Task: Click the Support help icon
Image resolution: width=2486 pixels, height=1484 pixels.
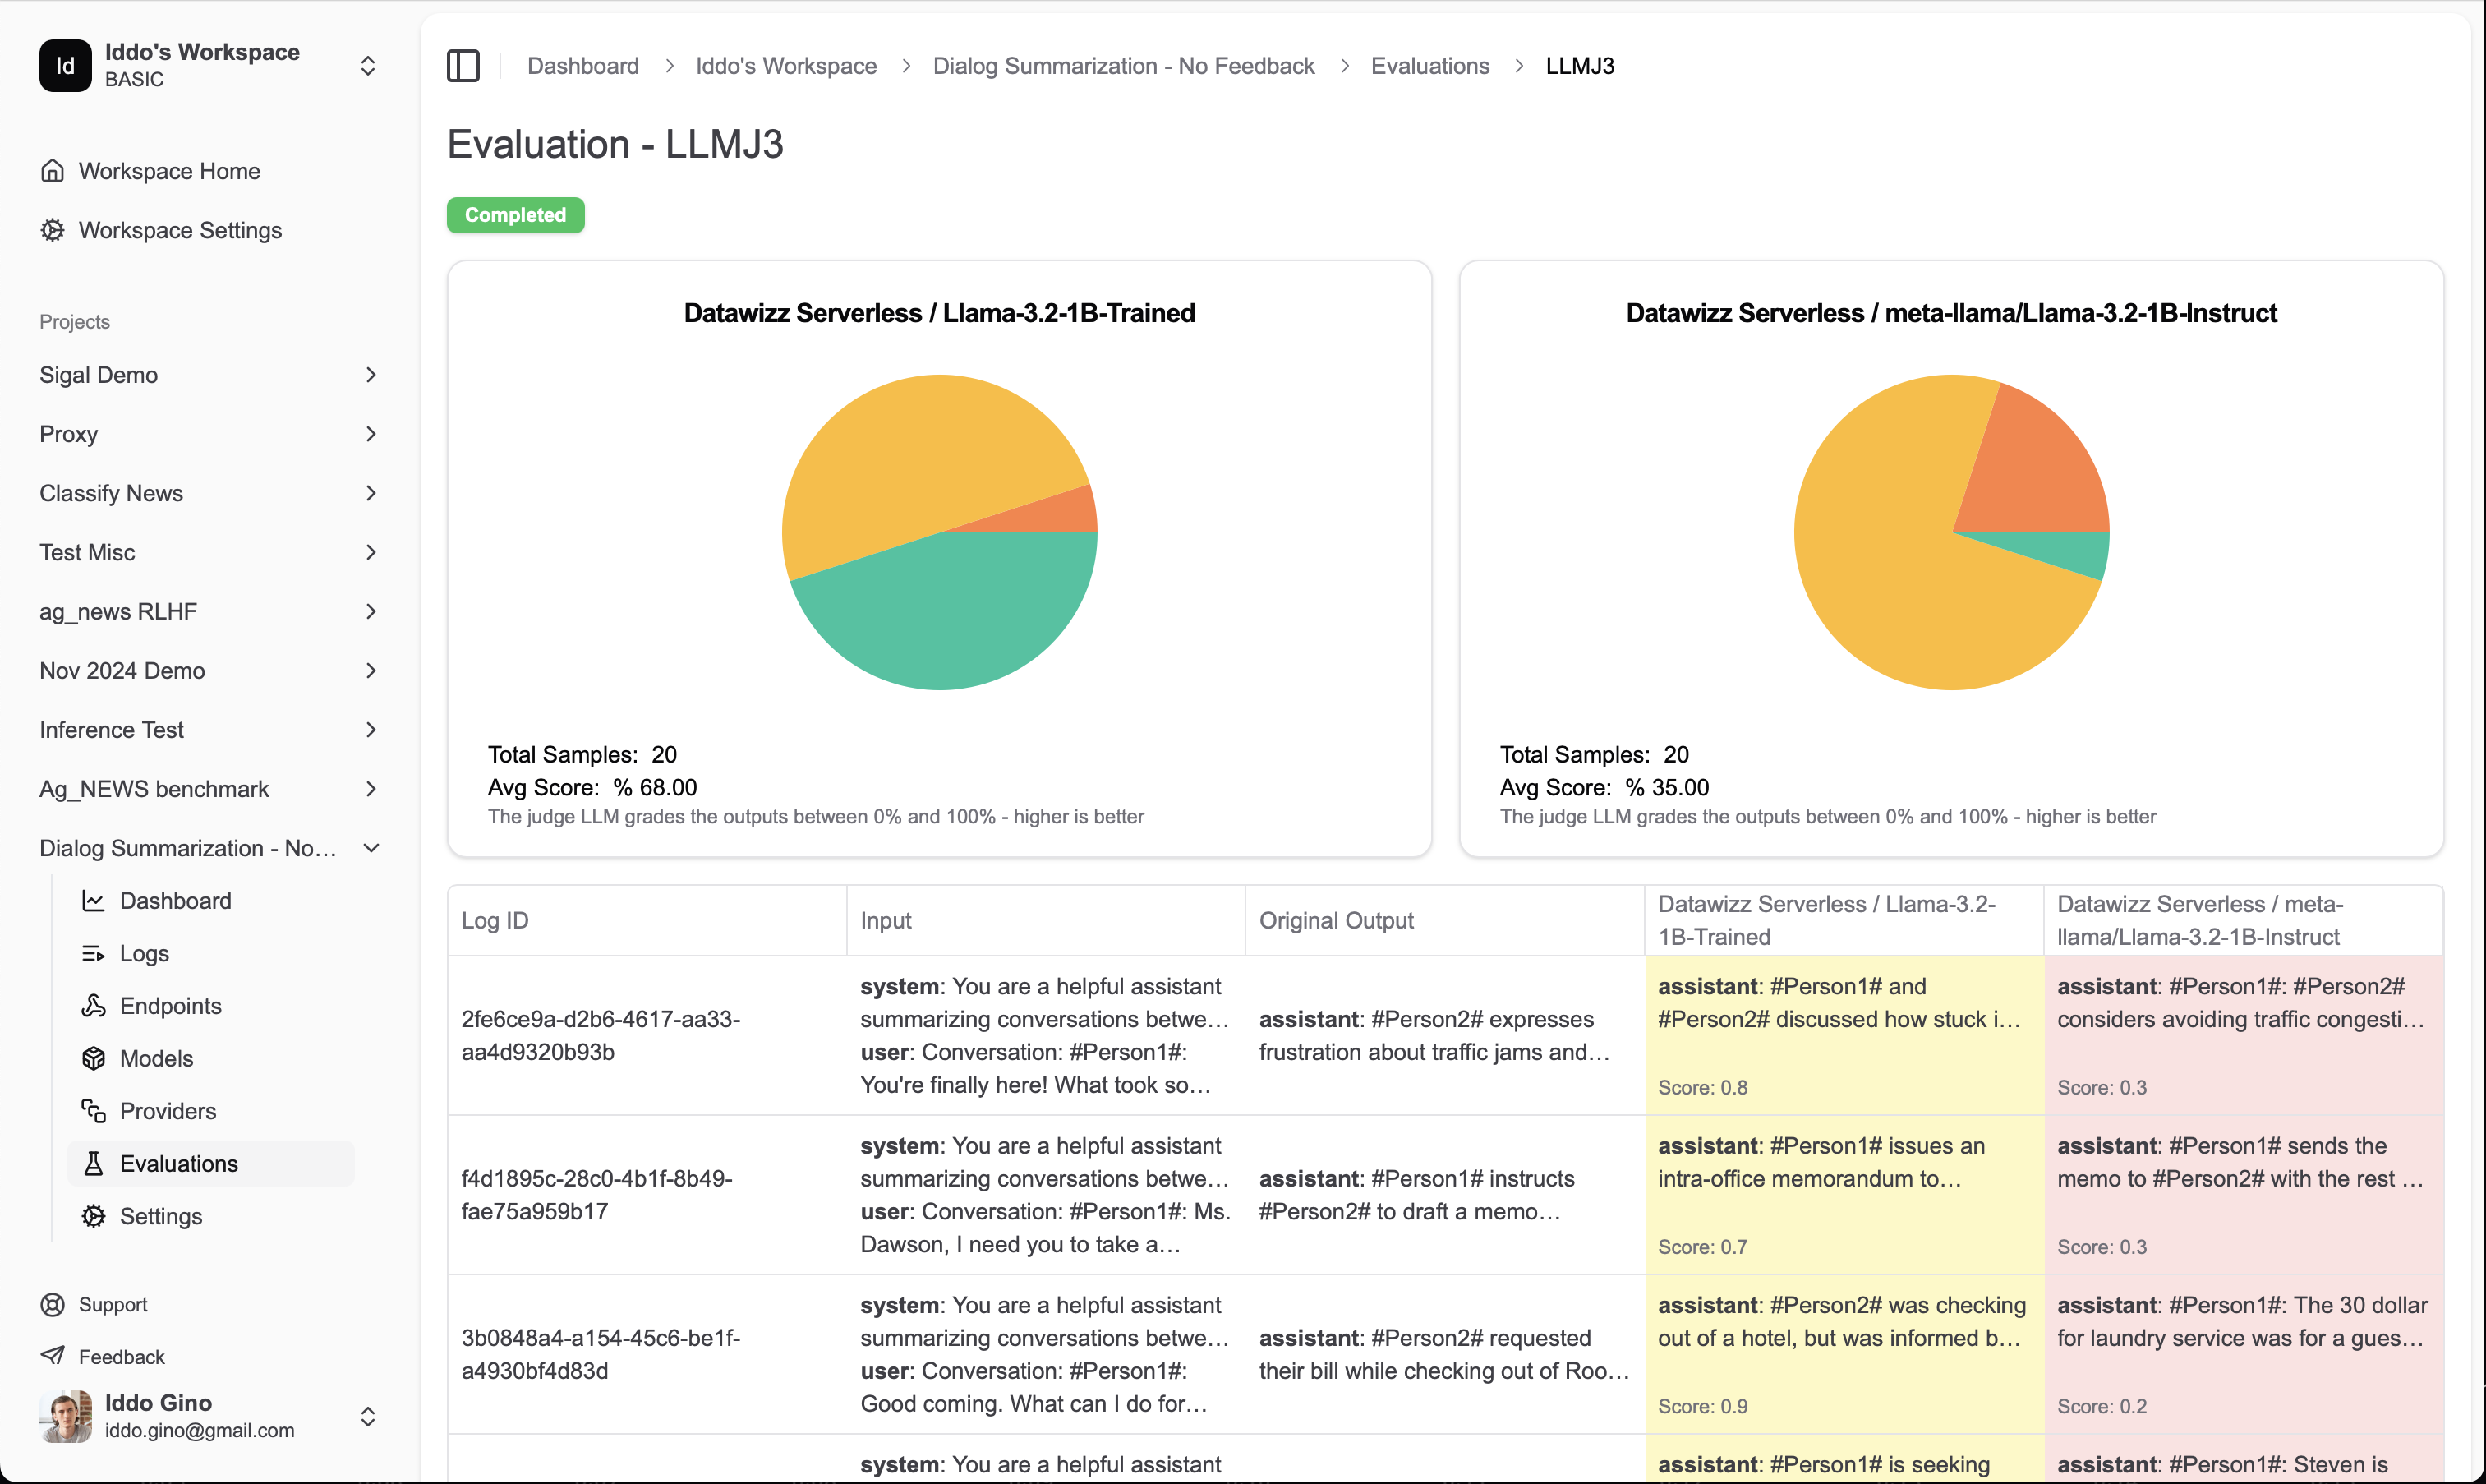Action: 52,1304
